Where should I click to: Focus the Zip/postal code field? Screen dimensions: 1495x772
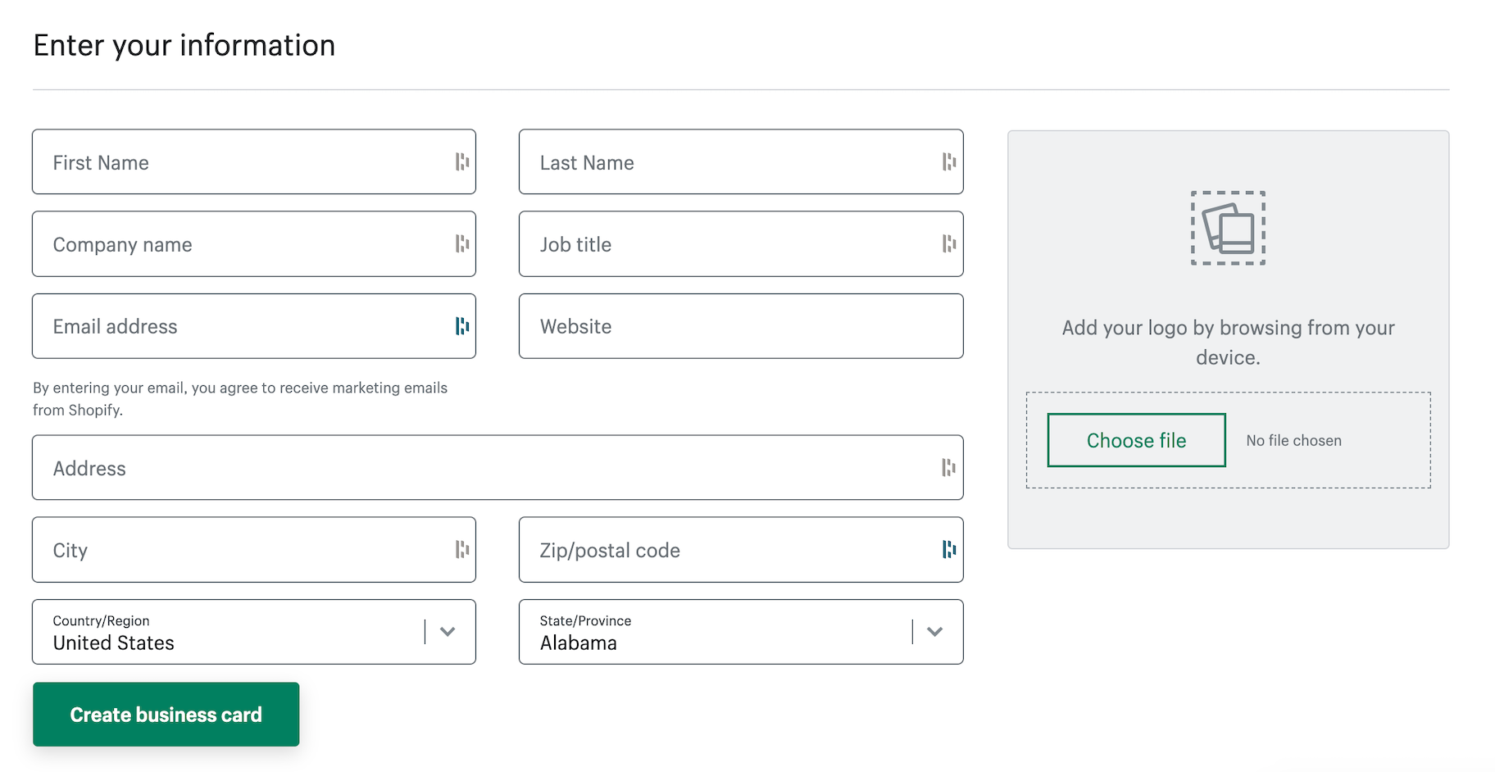[x=729, y=550]
